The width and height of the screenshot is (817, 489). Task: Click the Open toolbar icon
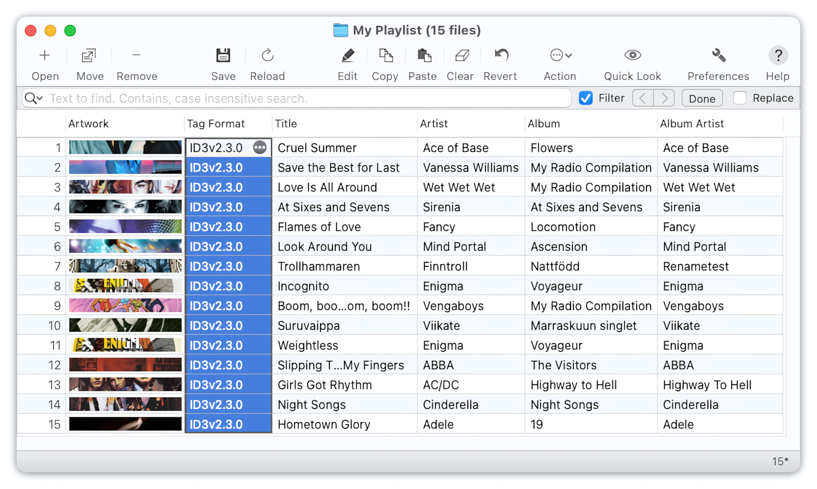pyautogui.click(x=44, y=55)
